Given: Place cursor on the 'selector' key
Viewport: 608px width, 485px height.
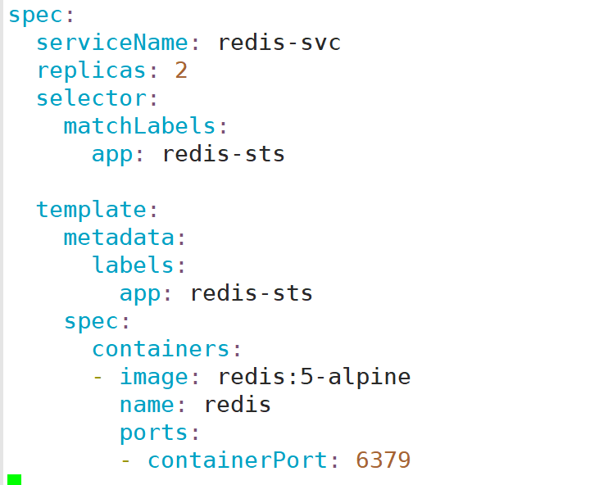Looking at the screenshot, I should tap(92, 98).
